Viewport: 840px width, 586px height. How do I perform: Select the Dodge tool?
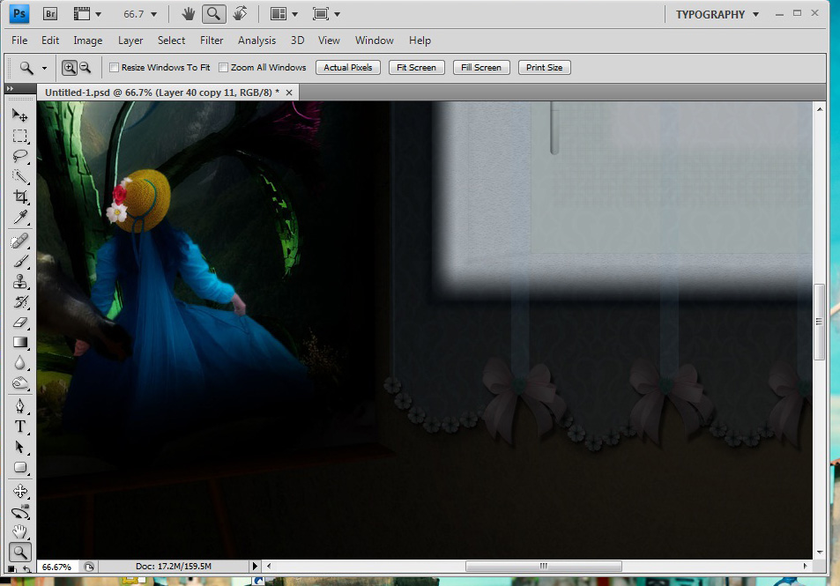click(x=19, y=383)
